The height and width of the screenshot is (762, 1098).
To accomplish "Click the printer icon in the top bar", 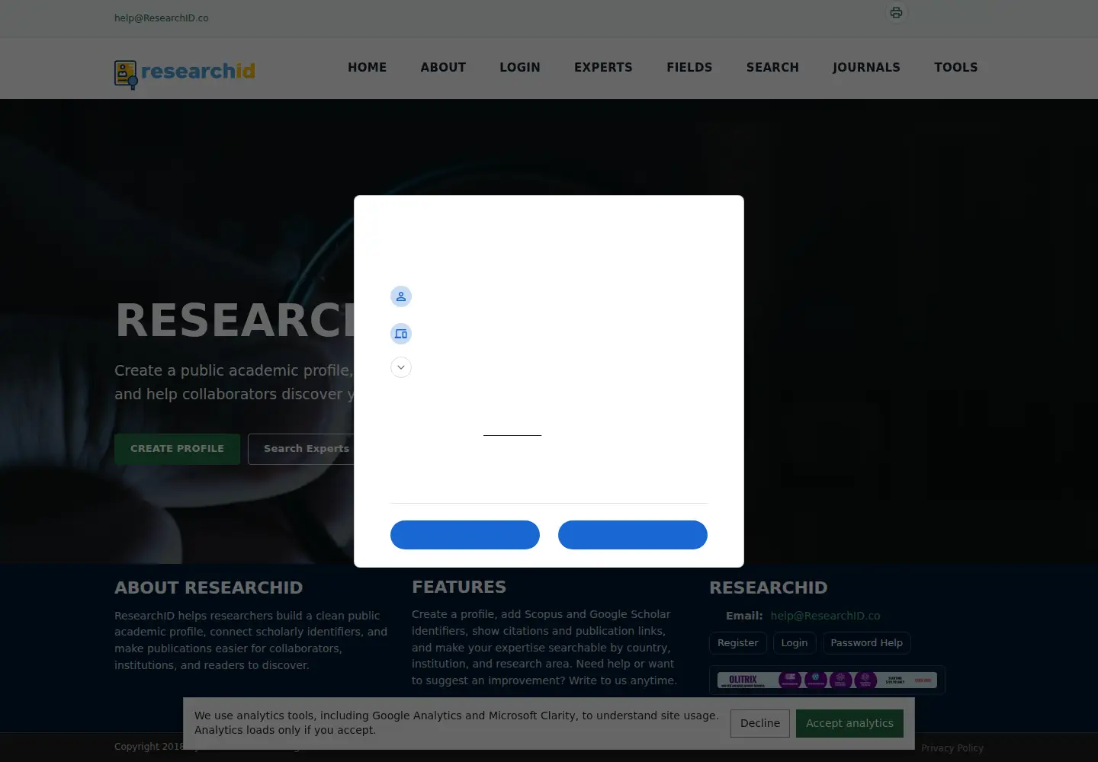I will 896,13.
